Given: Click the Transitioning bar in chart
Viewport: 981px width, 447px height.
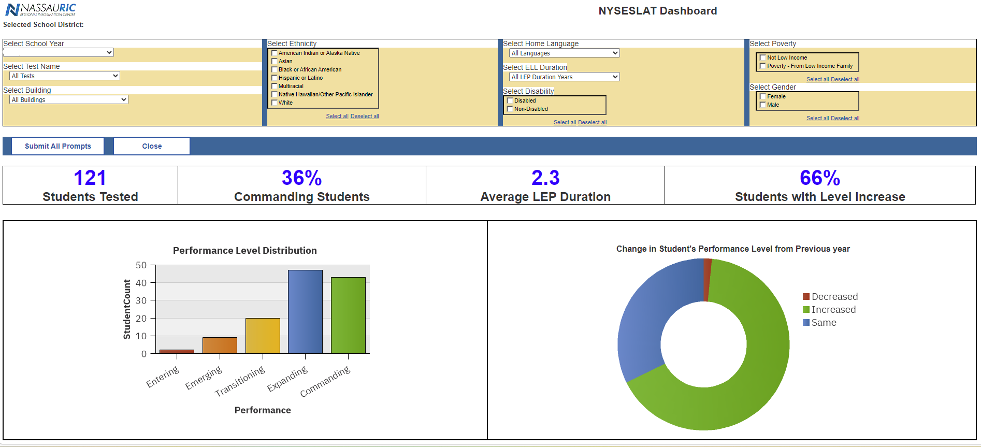Looking at the screenshot, I should tap(263, 336).
